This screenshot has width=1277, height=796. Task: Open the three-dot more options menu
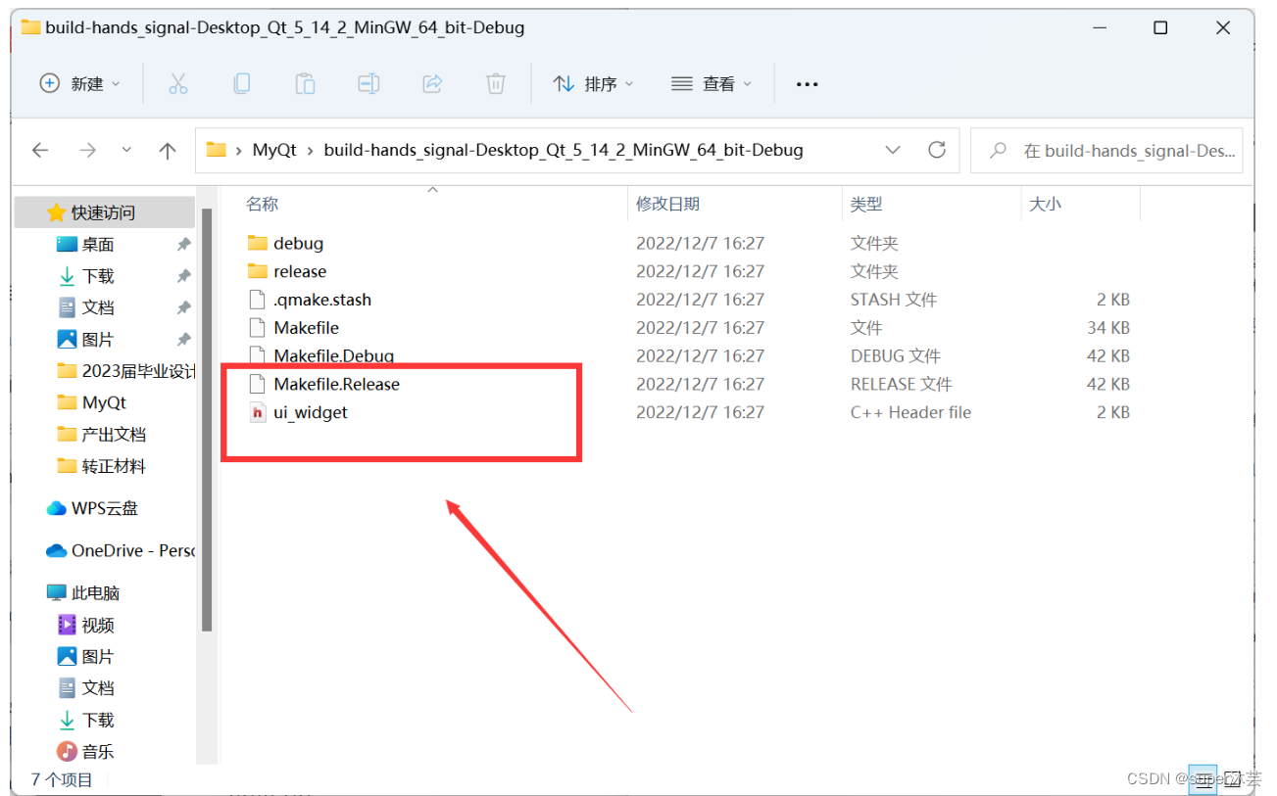click(807, 84)
